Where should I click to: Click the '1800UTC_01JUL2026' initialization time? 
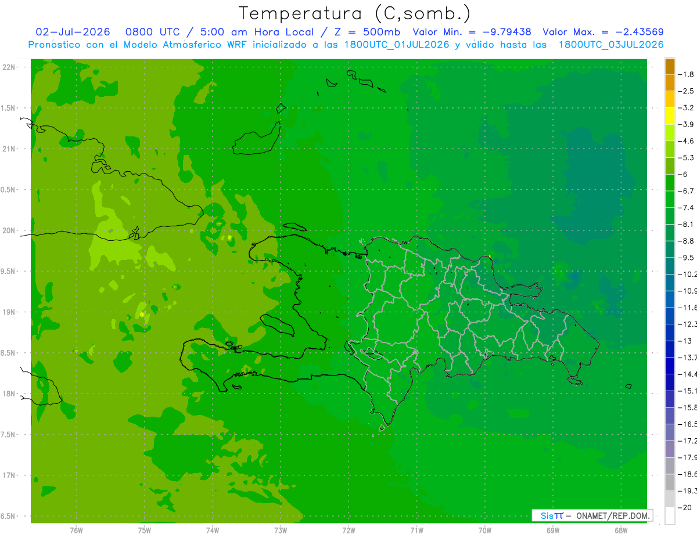click(397, 45)
